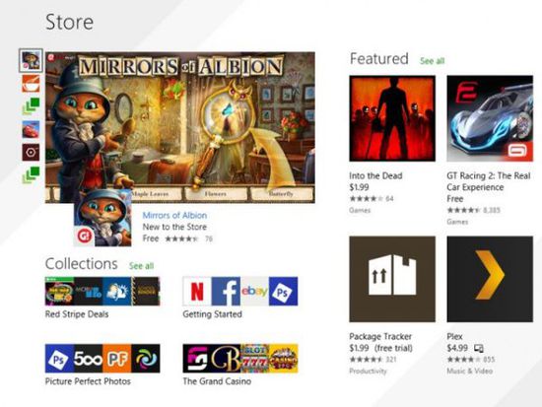Open the eBay icon in Getting Started
Image resolution: width=542 pixels, height=407 pixels.
pyautogui.click(x=254, y=291)
